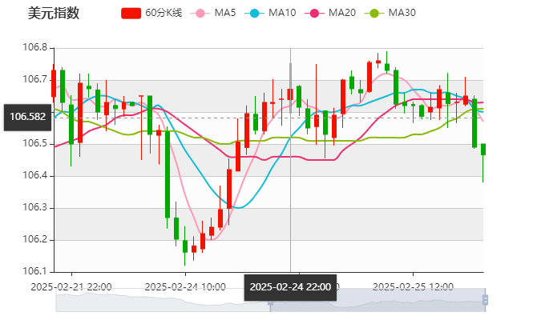537x320 pixels.
Task: Click the magenta MA20 legend marker
Action: tap(314, 14)
